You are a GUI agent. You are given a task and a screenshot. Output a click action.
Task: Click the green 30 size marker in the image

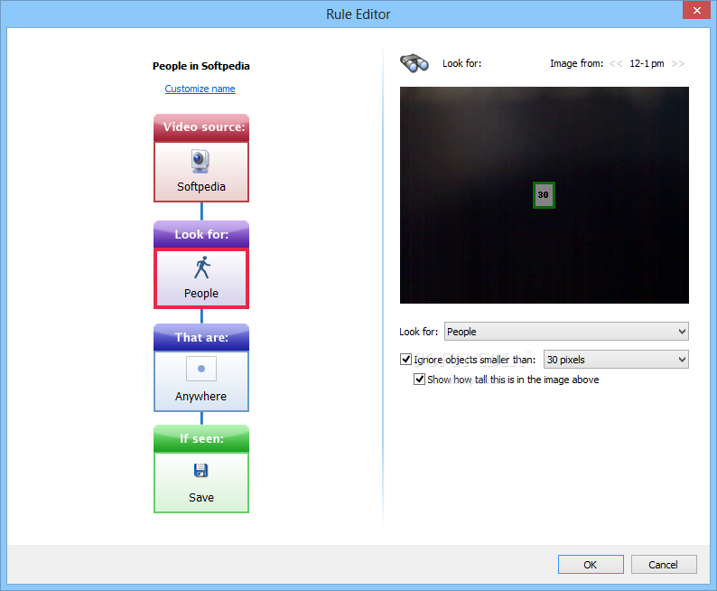click(x=544, y=195)
